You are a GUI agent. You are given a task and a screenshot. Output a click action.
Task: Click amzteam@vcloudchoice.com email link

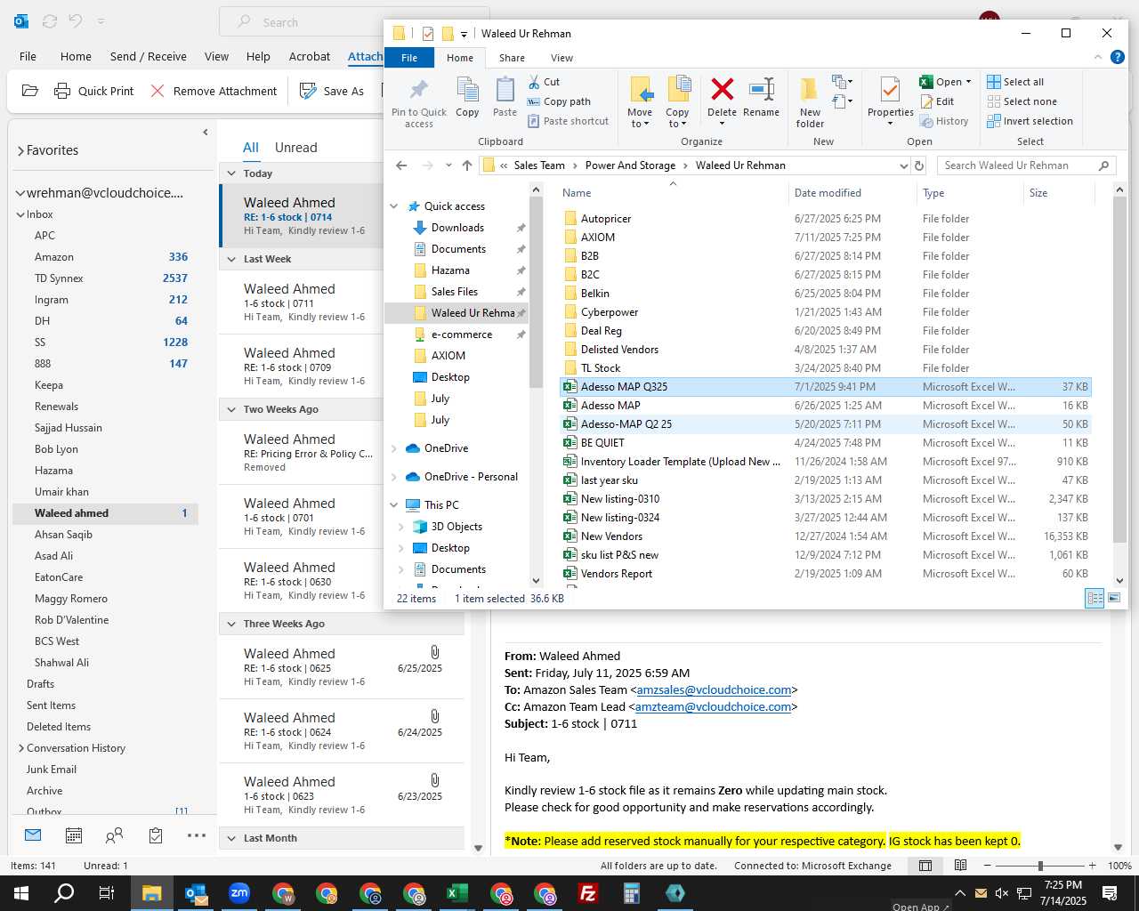click(x=713, y=707)
